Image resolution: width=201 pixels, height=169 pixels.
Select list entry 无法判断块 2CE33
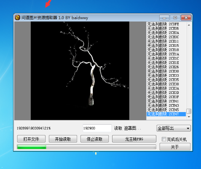[x=166, y=75]
